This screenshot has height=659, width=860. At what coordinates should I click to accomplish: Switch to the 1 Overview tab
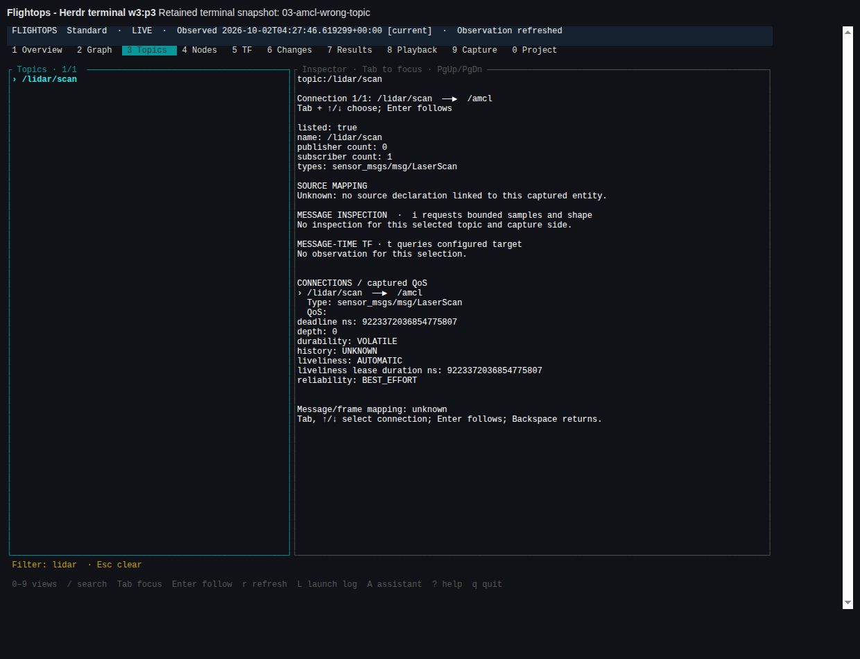point(37,50)
